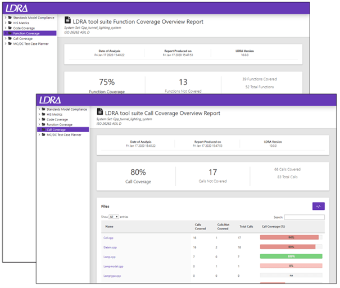The image size is (340, 288).
Task: Open the Show entries dropdown in Files table
Action: (114, 217)
